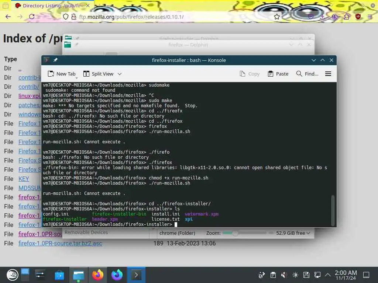Open the system settings taskbar icon
Screen dimensions: 378x283
tap(40, 275)
